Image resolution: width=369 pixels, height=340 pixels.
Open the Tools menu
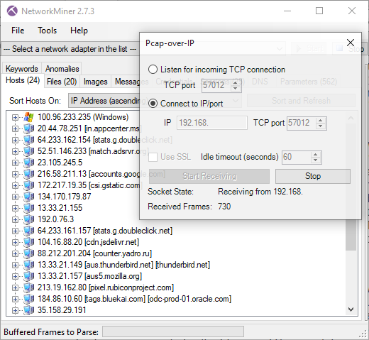(x=48, y=31)
